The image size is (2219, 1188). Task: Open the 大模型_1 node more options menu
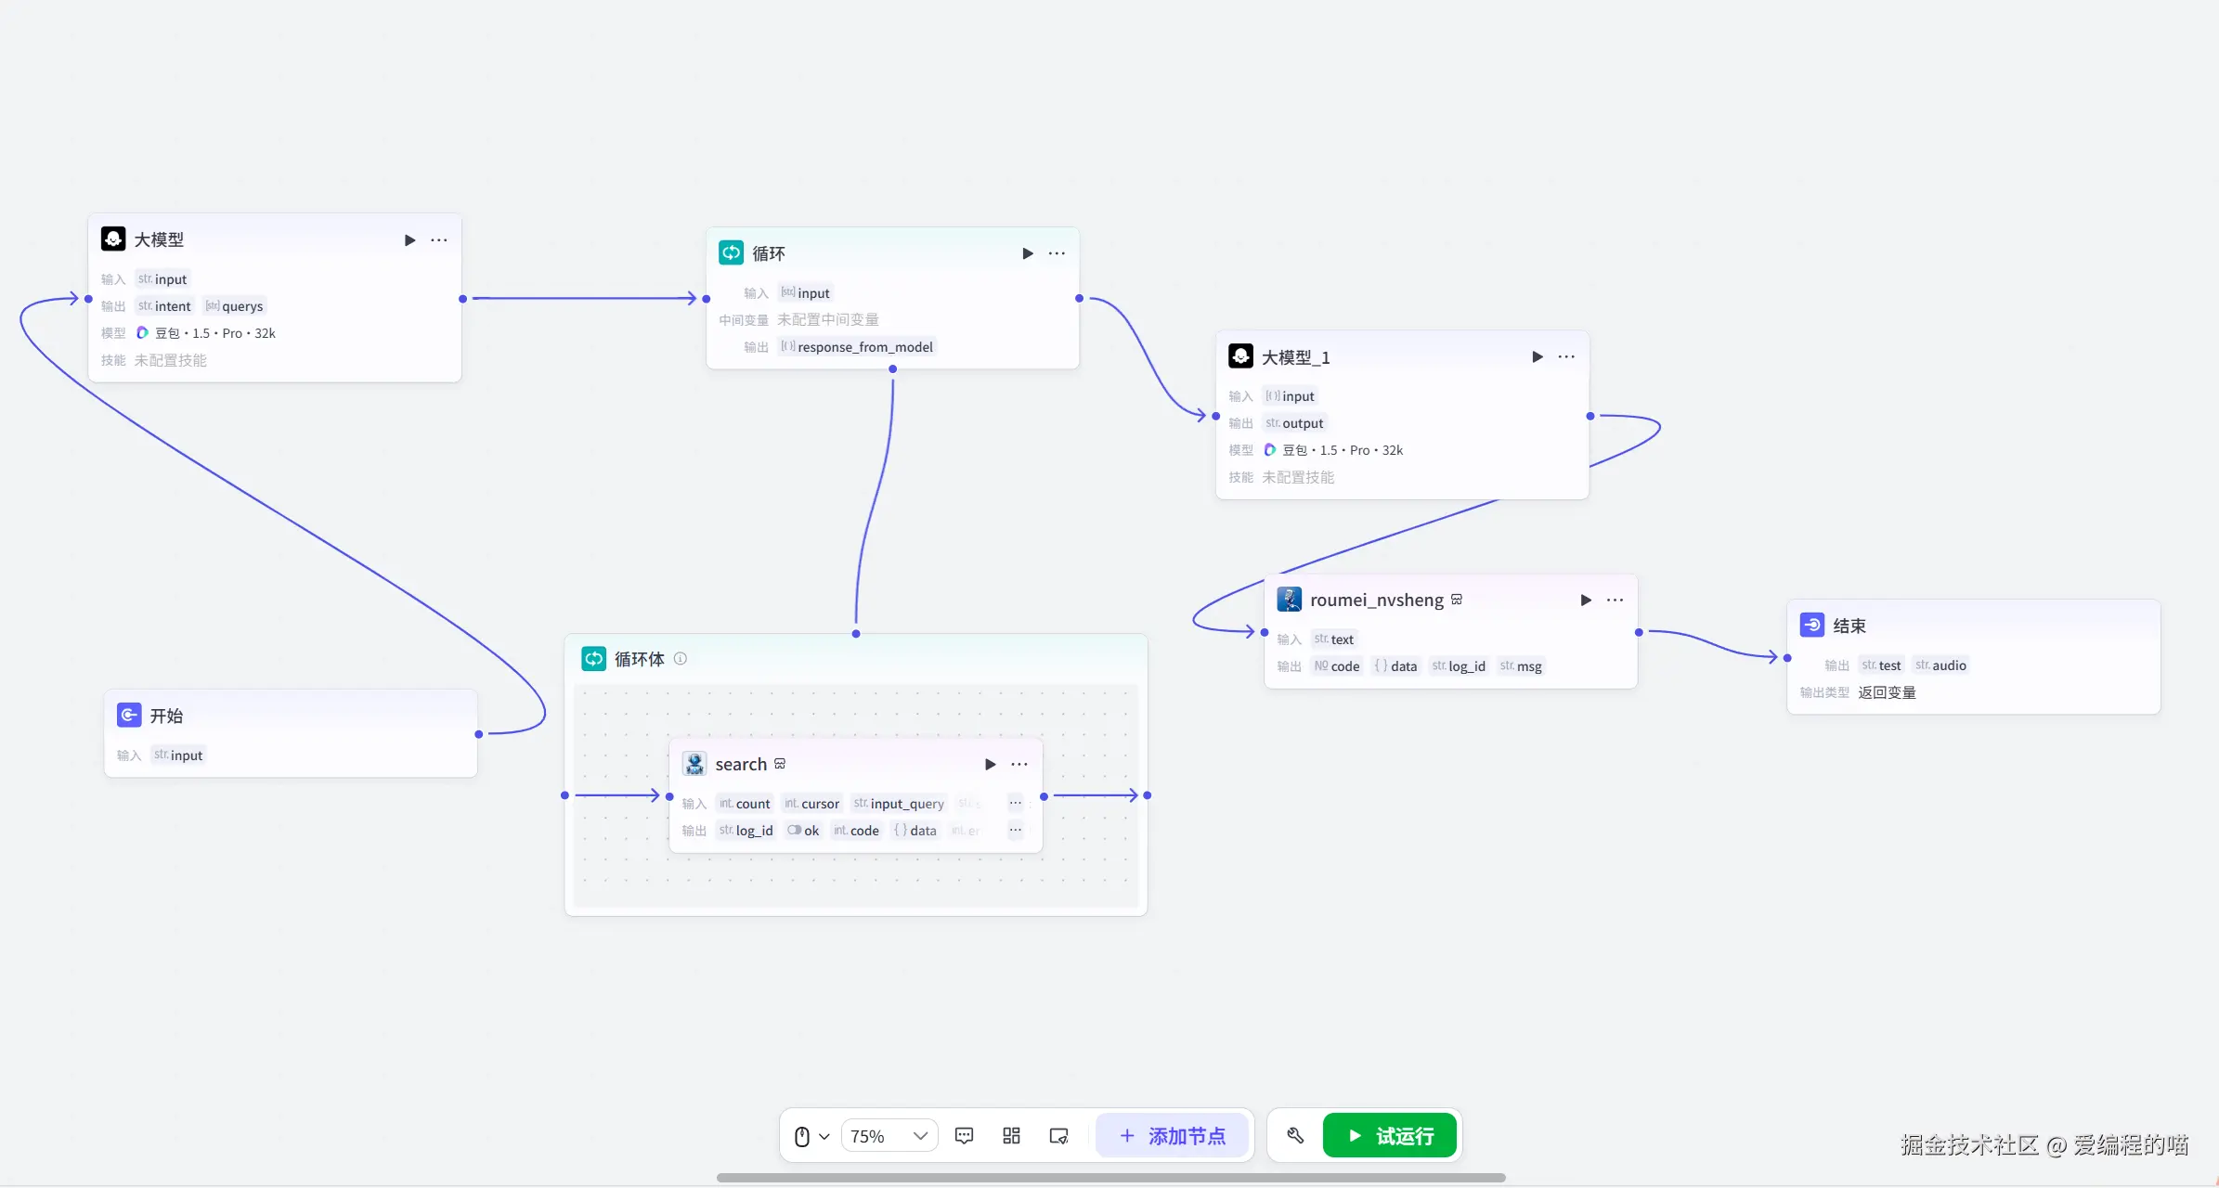(x=1566, y=357)
